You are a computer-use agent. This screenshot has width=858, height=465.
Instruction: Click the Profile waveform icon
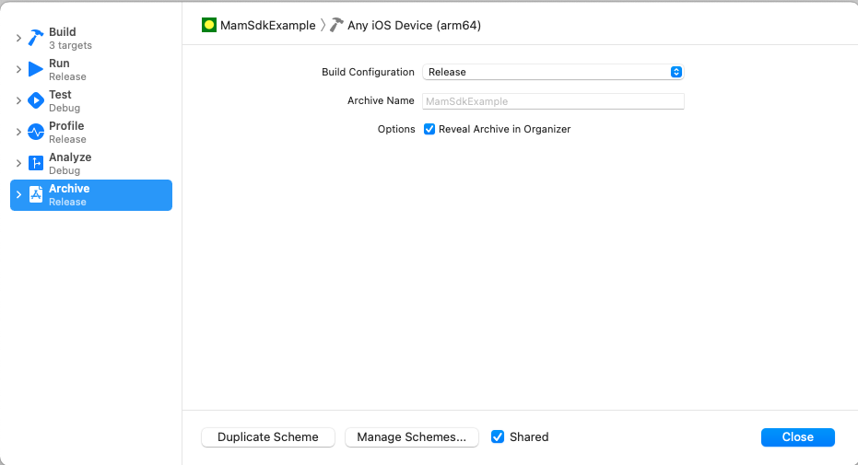click(36, 132)
